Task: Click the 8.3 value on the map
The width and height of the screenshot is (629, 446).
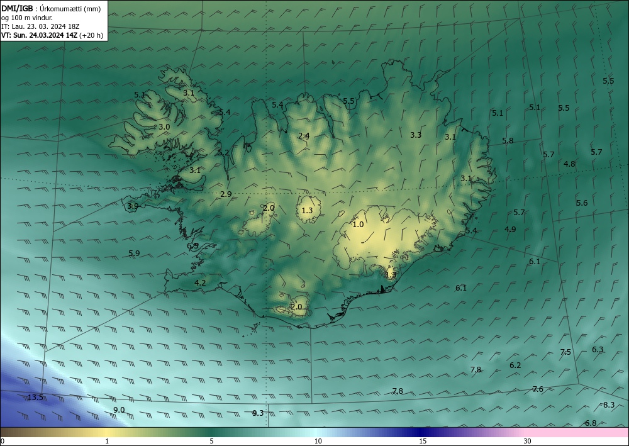Action: (x=609, y=405)
